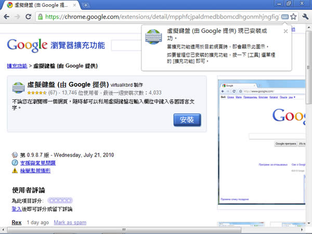This screenshot has width=312, height=234.
Task: Click the 登入 sign-in link
Action: (17, 209)
